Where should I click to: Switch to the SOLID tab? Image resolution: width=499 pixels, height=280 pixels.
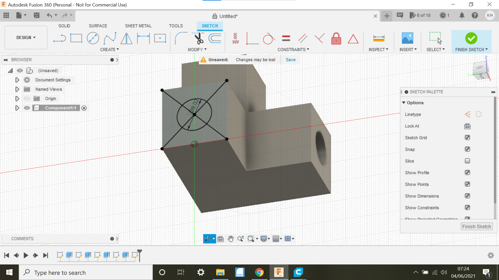pos(64,26)
